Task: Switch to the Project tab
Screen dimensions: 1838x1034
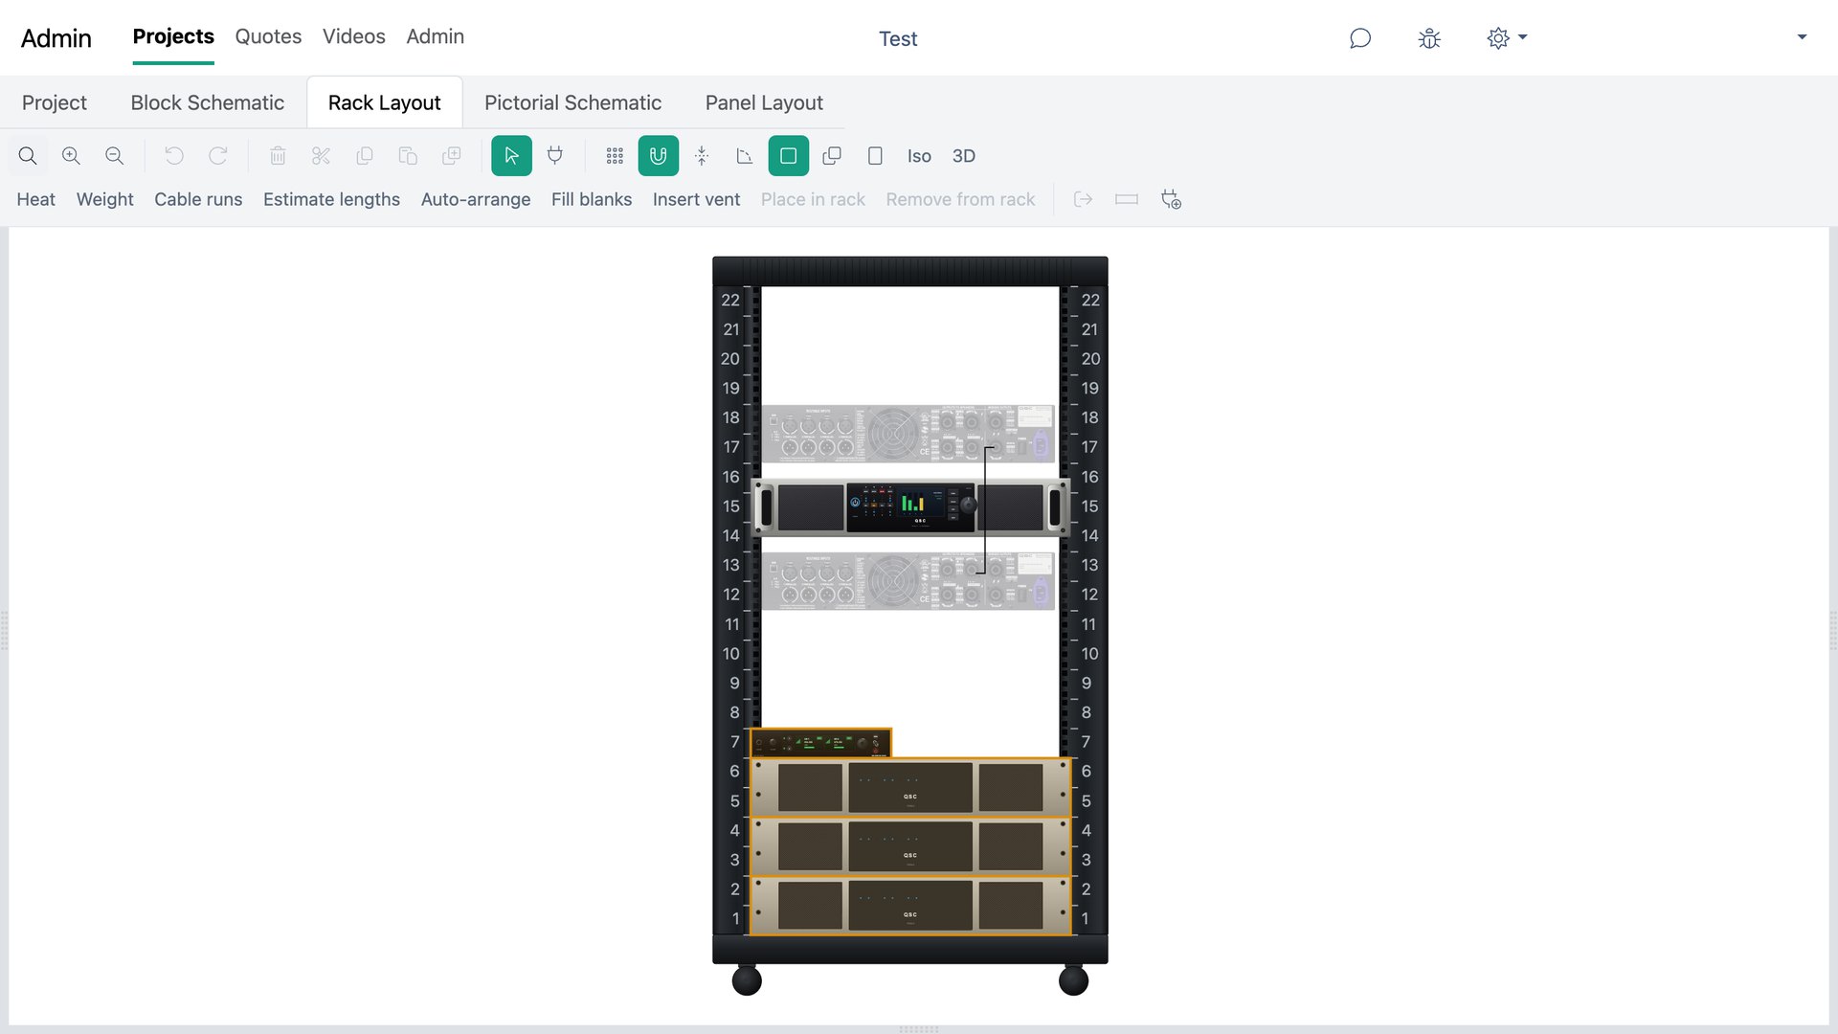Action: pyautogui.click(x=55, y=102)
